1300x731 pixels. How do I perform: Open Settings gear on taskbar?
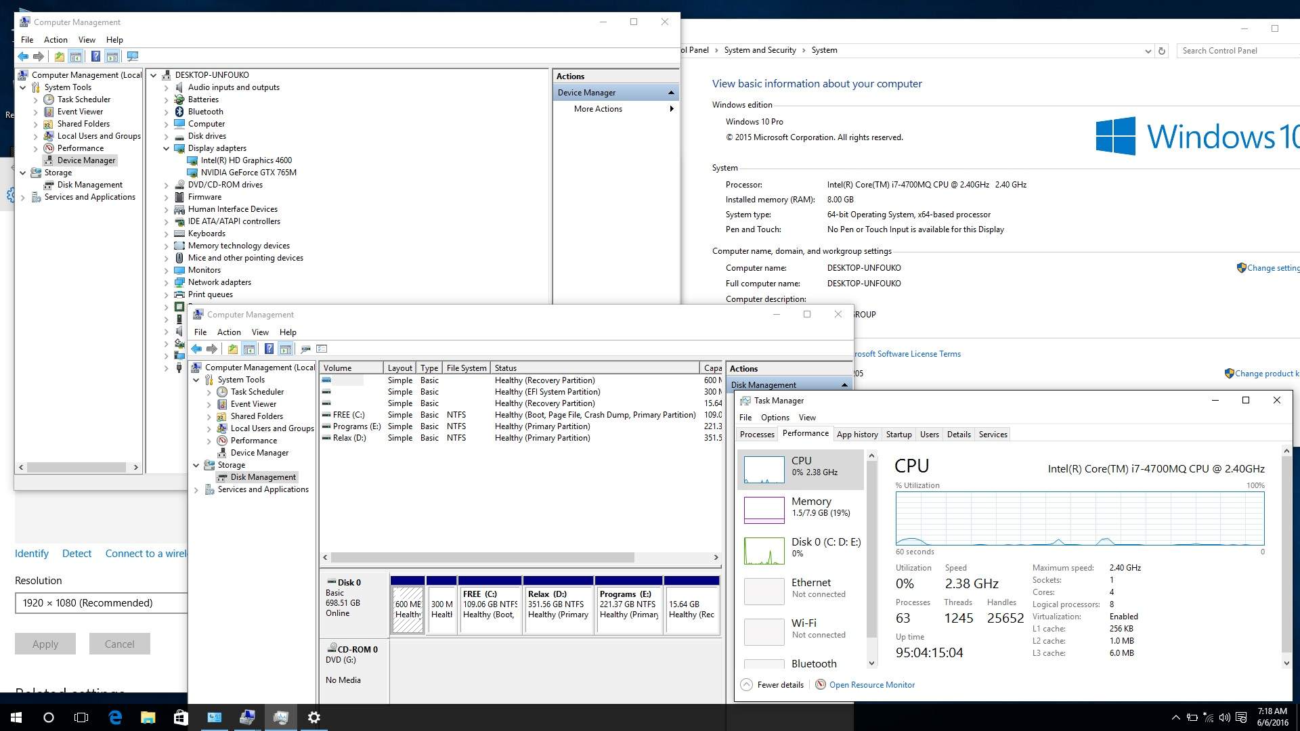tap(313, 717)
